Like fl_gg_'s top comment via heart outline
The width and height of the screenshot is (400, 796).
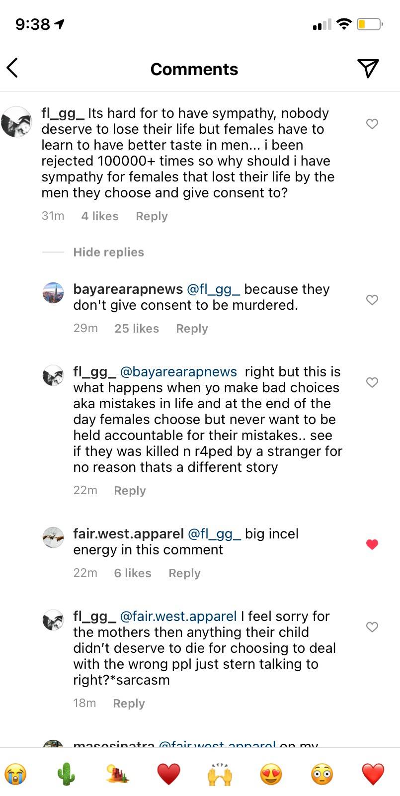(x=372, y=124)
